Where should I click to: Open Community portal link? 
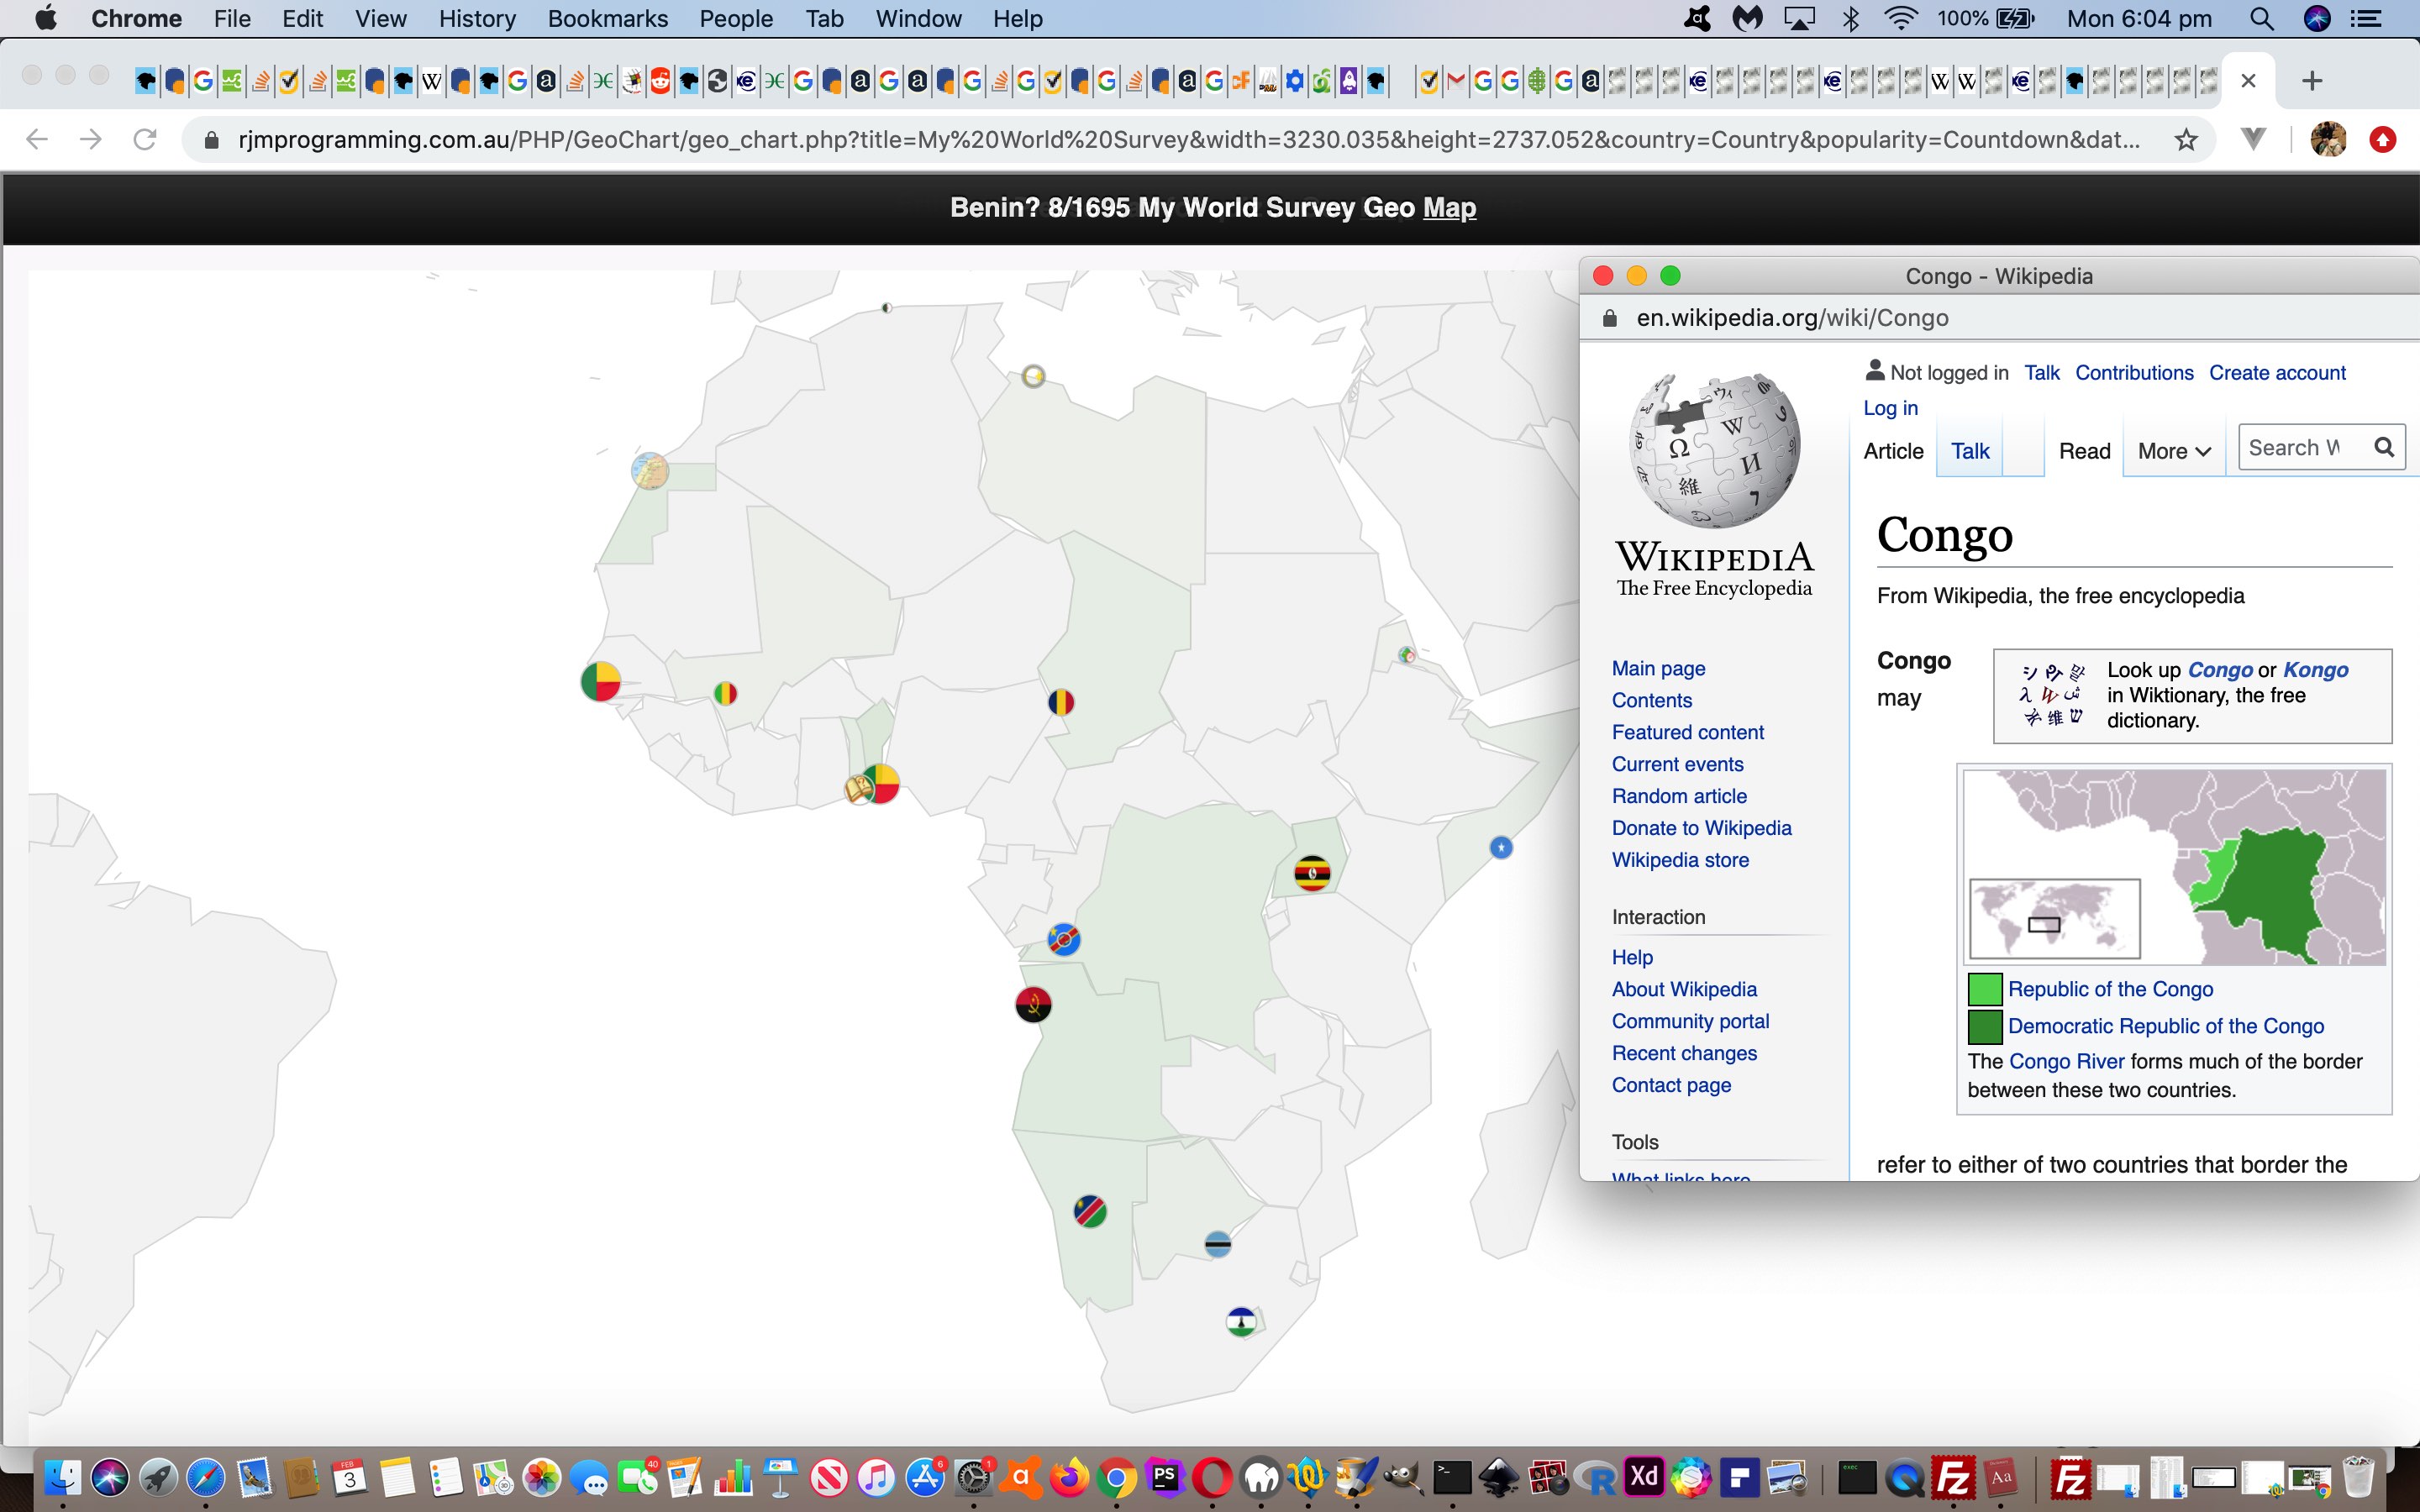click(x=1690, y=1021)
